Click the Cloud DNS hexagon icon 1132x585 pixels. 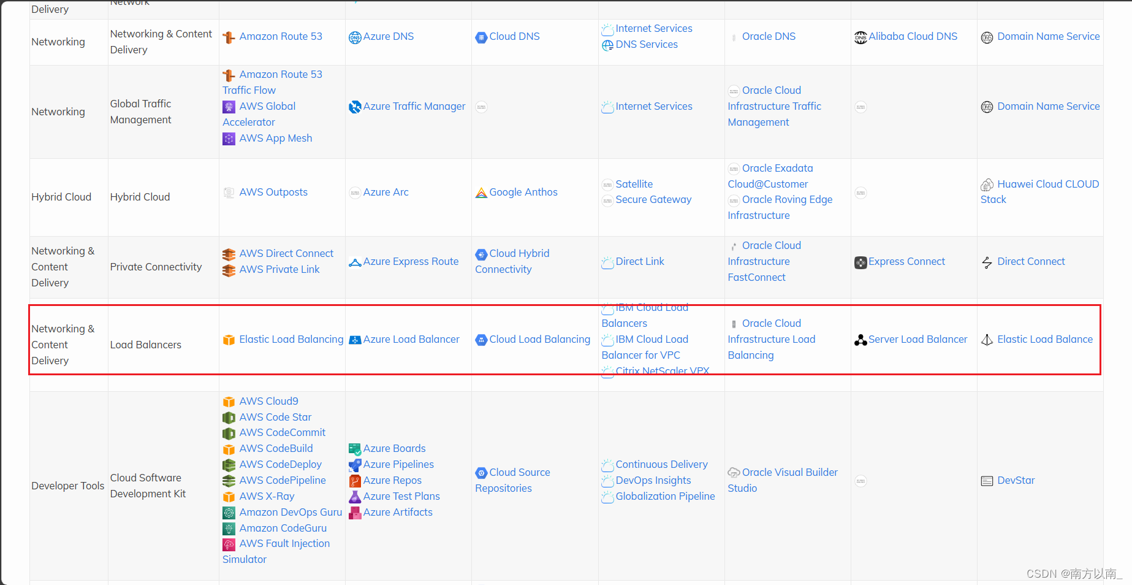coord(481,37)
